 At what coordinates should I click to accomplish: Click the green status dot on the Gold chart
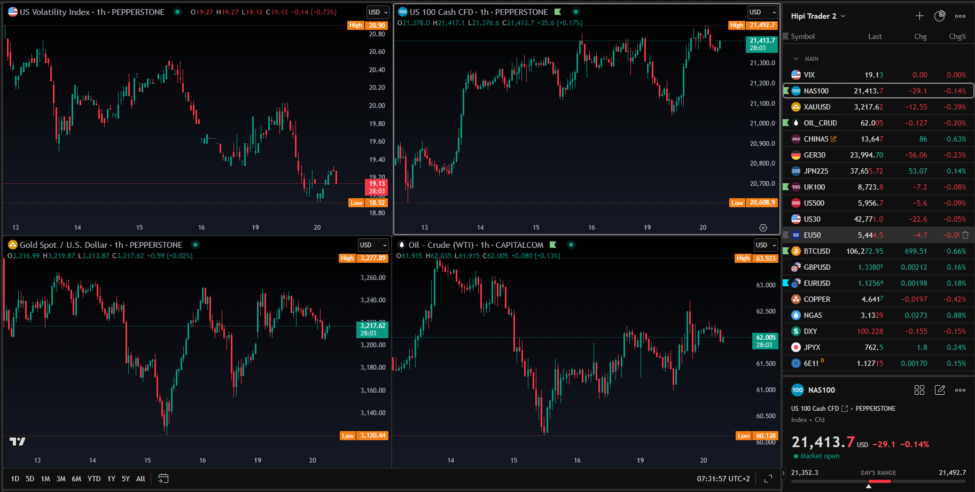click(196, 245)
